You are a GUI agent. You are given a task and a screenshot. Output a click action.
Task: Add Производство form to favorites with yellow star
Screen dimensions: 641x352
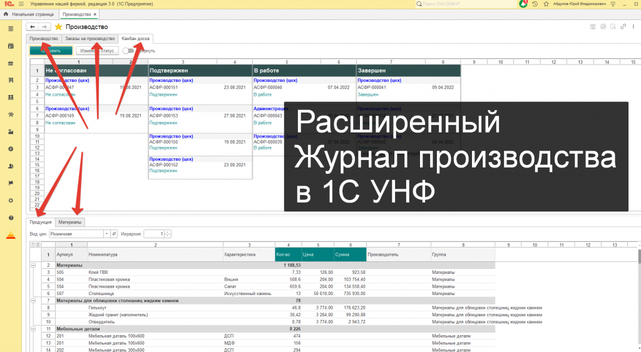(58, 26)
